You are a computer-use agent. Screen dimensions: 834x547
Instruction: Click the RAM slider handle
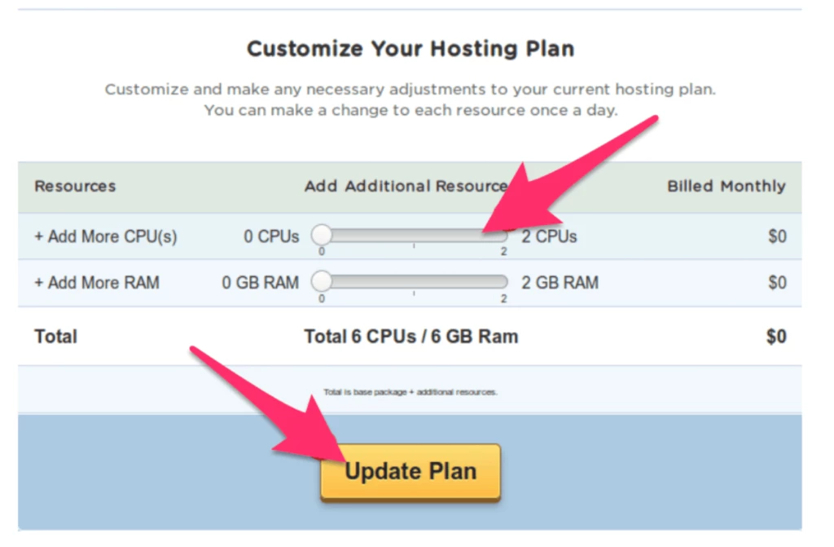323,282
